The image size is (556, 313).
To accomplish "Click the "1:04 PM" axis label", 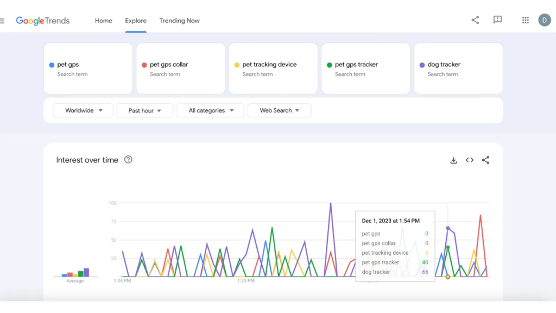I will click(122, 281).
